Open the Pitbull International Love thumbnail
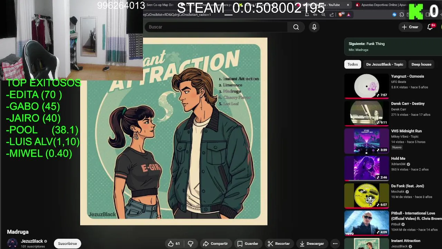442x249 pixels. pos(366,223)
